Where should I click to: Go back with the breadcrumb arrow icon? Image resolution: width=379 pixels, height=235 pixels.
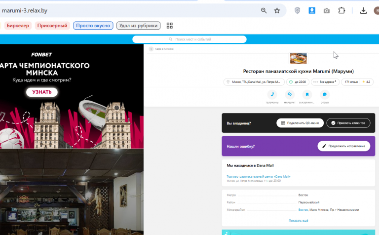[x=151, y=49]
